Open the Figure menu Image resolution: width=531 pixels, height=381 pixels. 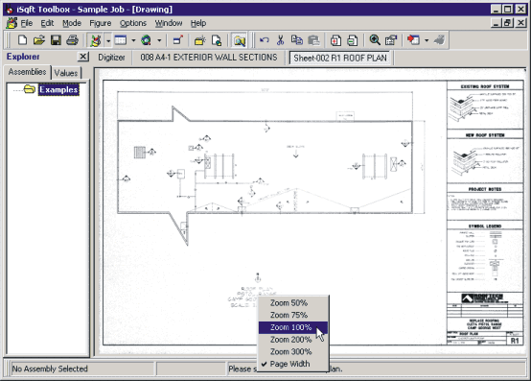click(101, 23)
